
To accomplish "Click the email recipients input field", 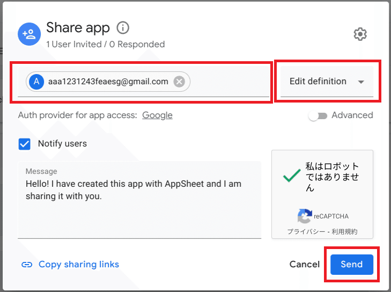I will pos(143,82).
